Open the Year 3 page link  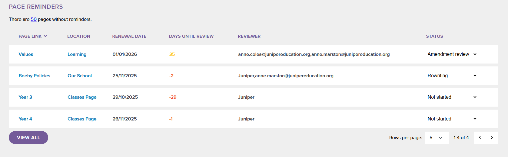(x=25, y=97)
